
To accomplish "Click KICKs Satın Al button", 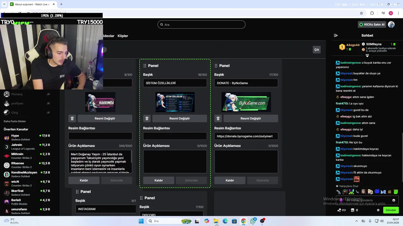I will click(372, 24).
